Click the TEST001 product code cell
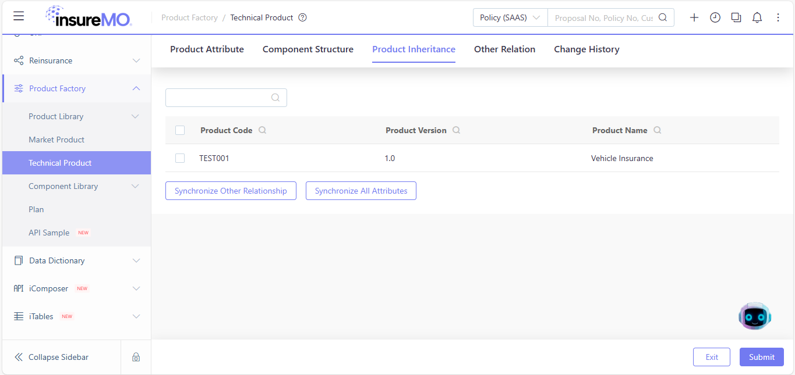The height and width of the screenshot is (375, 795). (214, 158)
